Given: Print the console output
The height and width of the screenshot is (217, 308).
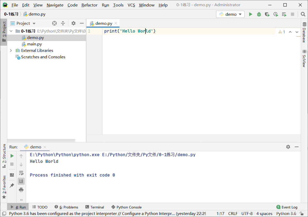Looking at the screenshot, I should tap(21, 190).
